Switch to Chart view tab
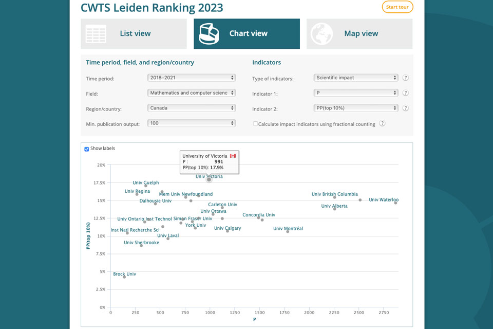493x329 pixels. [x=247, y=34]
